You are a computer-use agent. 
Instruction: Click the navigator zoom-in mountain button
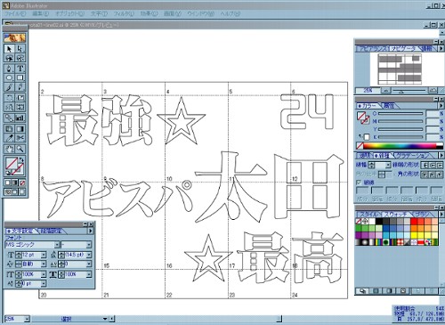coord(433,90)
